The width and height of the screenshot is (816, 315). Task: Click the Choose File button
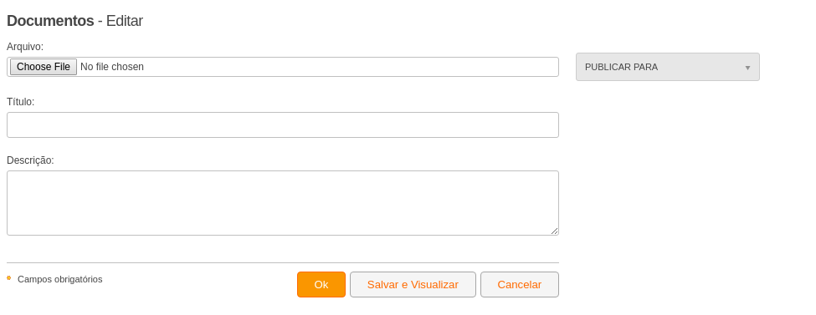click(44, 67)
